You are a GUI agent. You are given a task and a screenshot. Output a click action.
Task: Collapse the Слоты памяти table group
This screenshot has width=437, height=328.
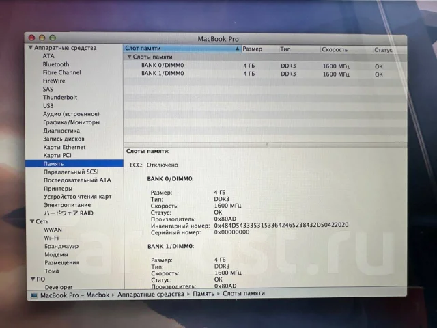[129, 57]
